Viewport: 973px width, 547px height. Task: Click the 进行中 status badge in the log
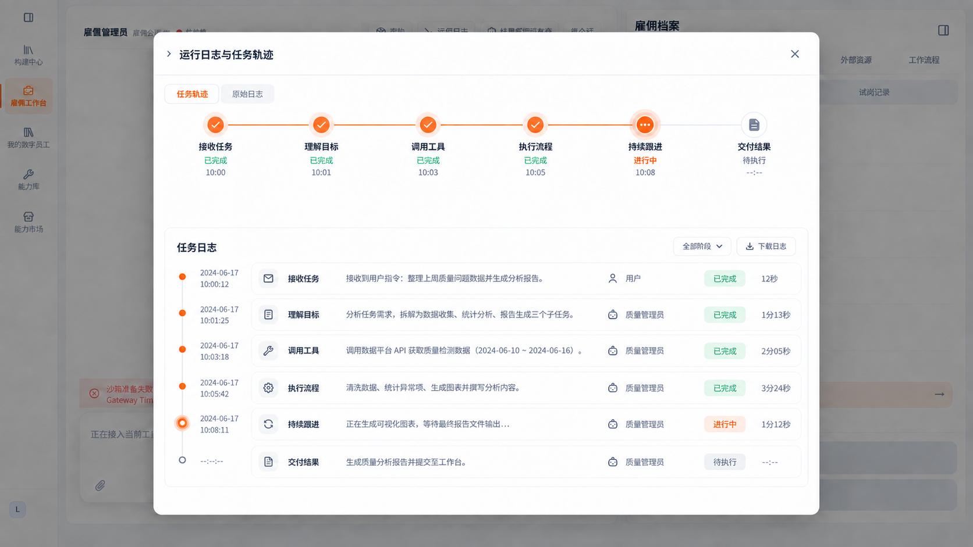pos(725,424)
